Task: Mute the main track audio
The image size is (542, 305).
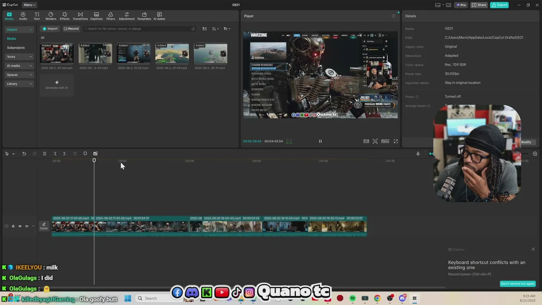Action: coord(27,226)
